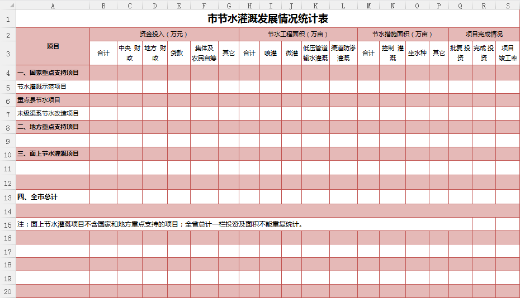Select the 低压管道输水灌溉 heading cell
520x298 pixels.
(x=315, y=53)
